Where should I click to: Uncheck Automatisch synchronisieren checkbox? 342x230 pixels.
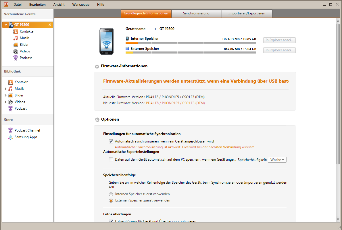111,141
